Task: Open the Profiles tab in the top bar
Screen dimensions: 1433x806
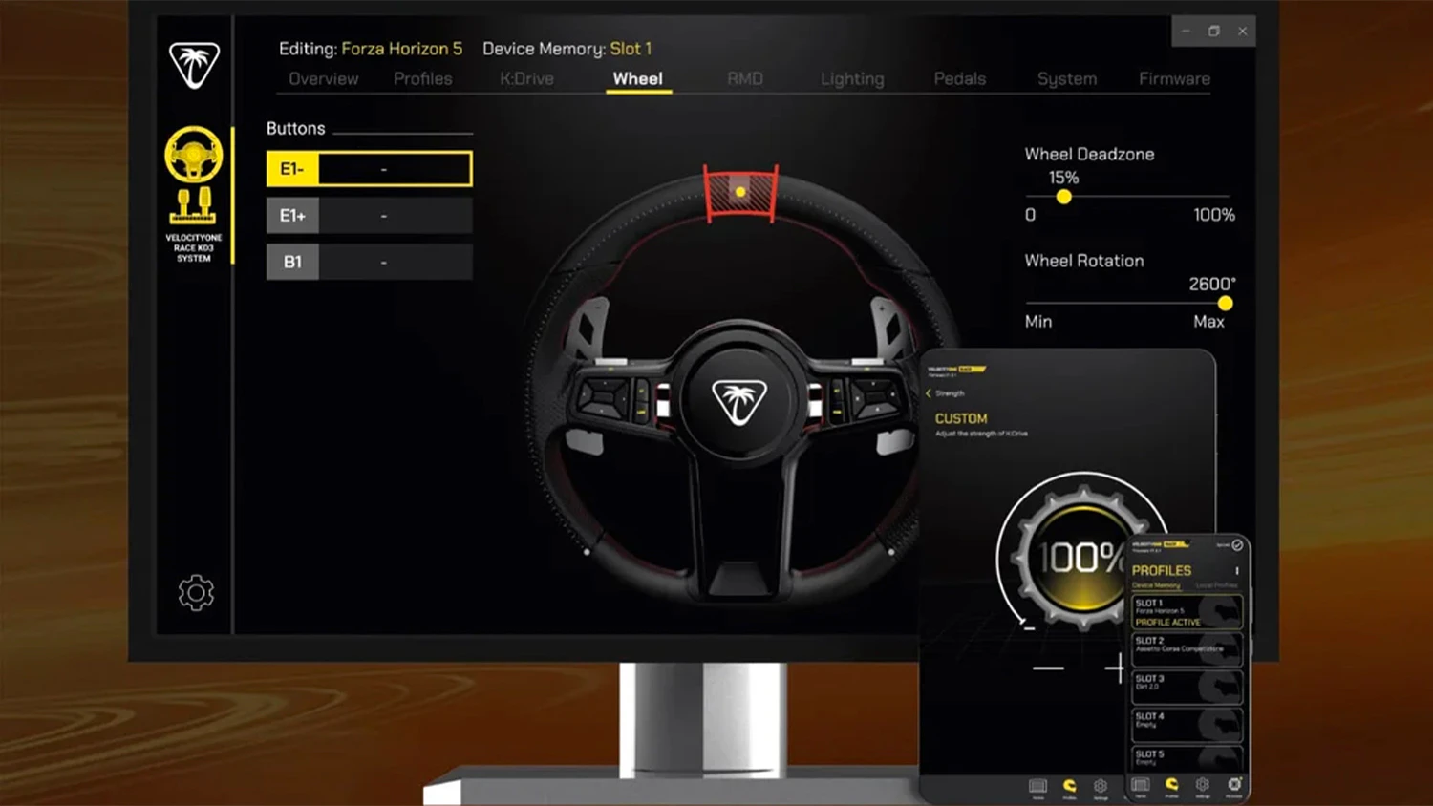Action: [x=423, y=79]
